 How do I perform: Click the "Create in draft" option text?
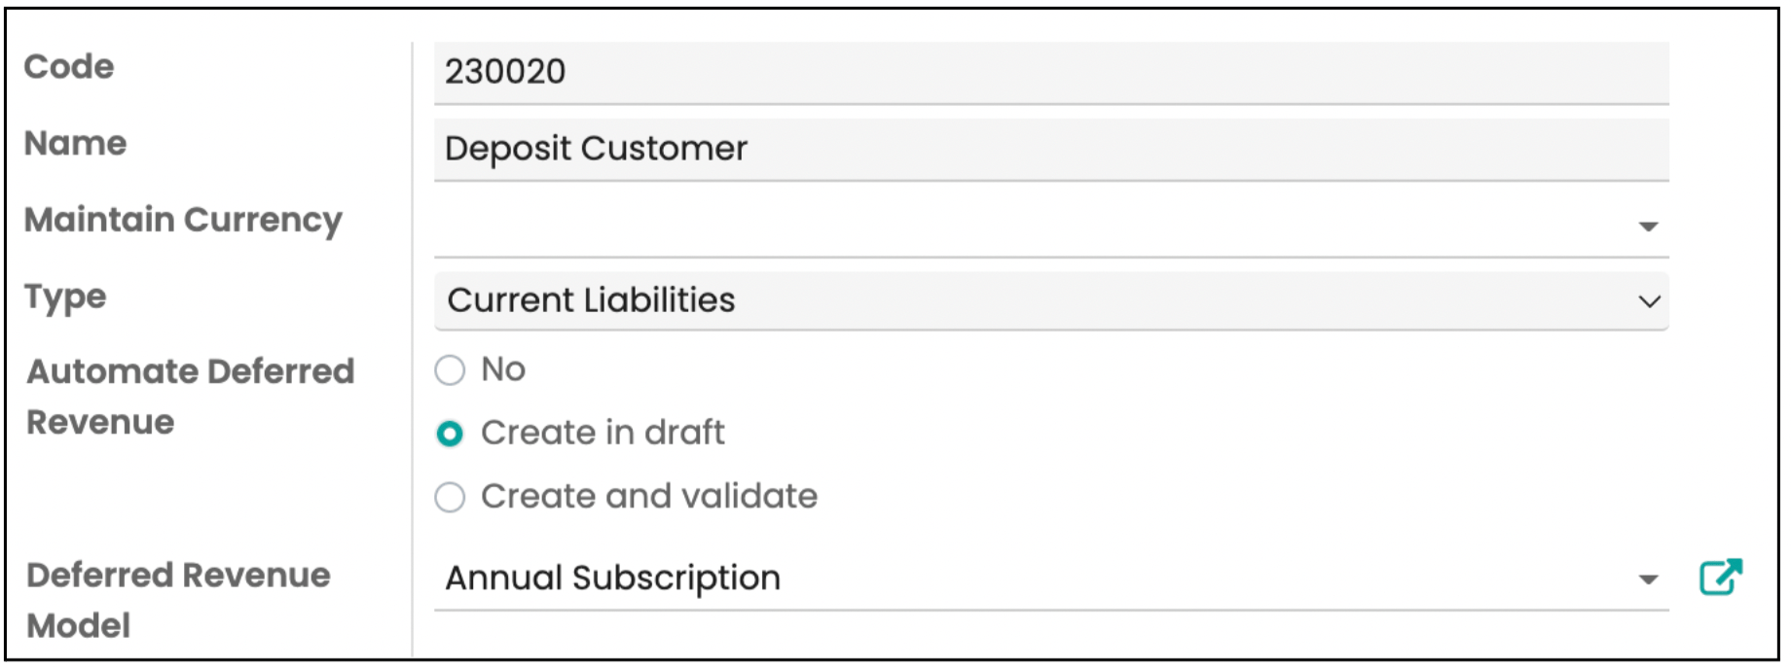point(603,433)
